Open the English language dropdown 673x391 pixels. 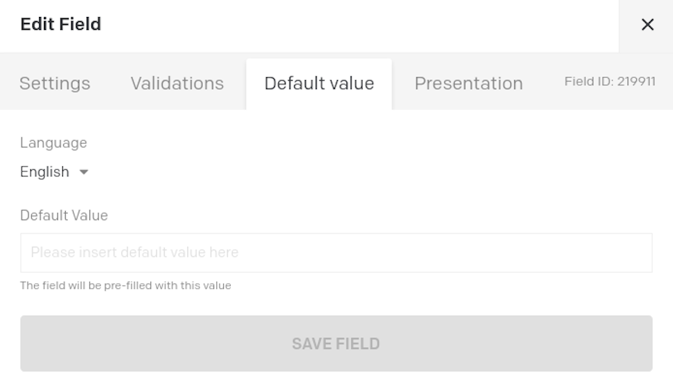tap(54, 172)
